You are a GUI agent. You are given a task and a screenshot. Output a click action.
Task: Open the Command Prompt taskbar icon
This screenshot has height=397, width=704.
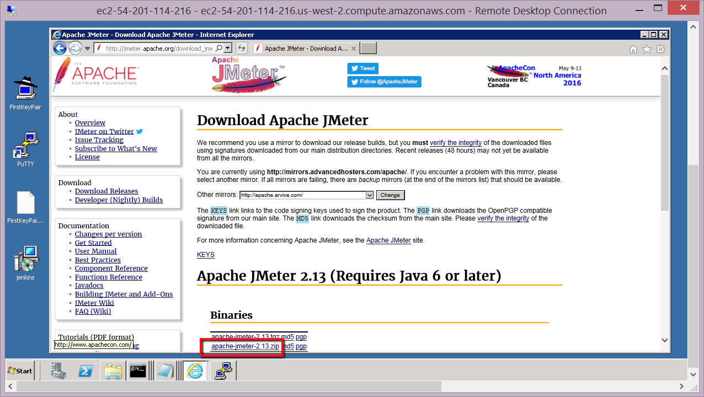(x=137, y=371)
